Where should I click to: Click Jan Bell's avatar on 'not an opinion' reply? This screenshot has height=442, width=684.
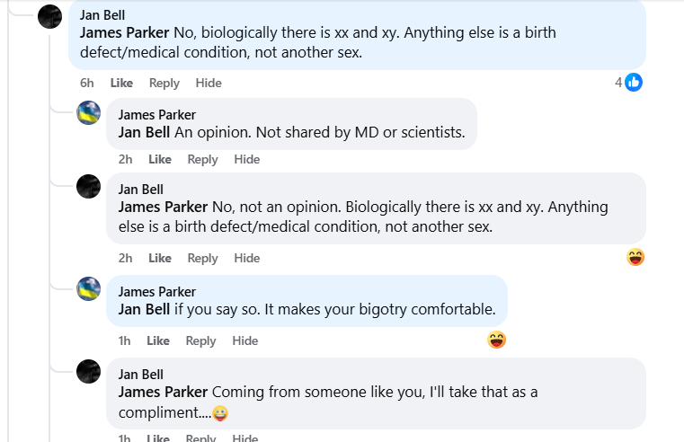coord(89,187)
